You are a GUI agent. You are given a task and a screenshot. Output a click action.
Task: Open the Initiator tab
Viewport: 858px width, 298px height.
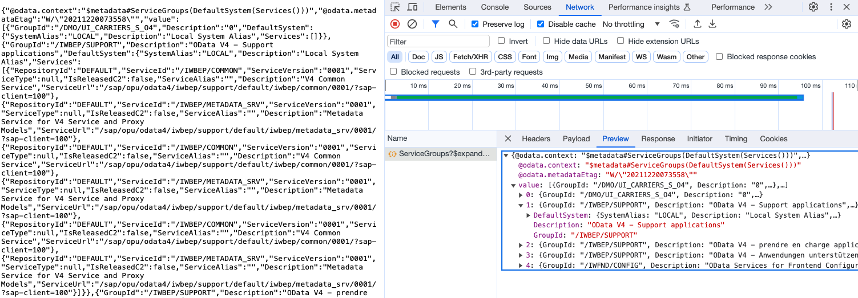[699, 138]
